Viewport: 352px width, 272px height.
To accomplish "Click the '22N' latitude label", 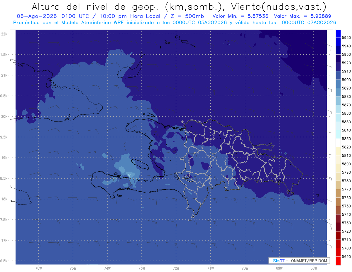I will [4, 34].
